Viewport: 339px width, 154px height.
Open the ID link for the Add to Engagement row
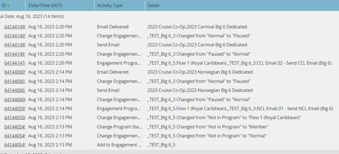[14, 145]
